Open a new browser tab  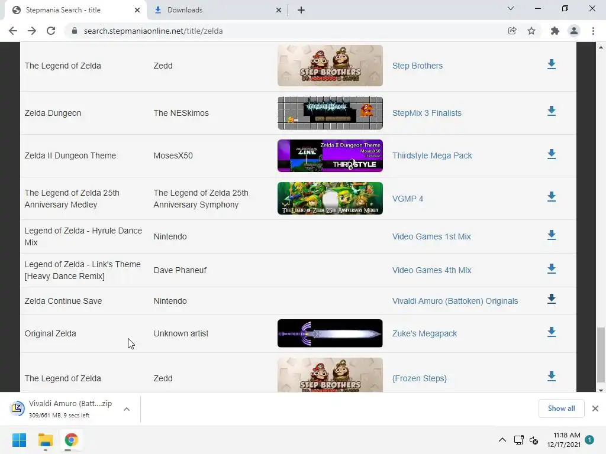301,10
